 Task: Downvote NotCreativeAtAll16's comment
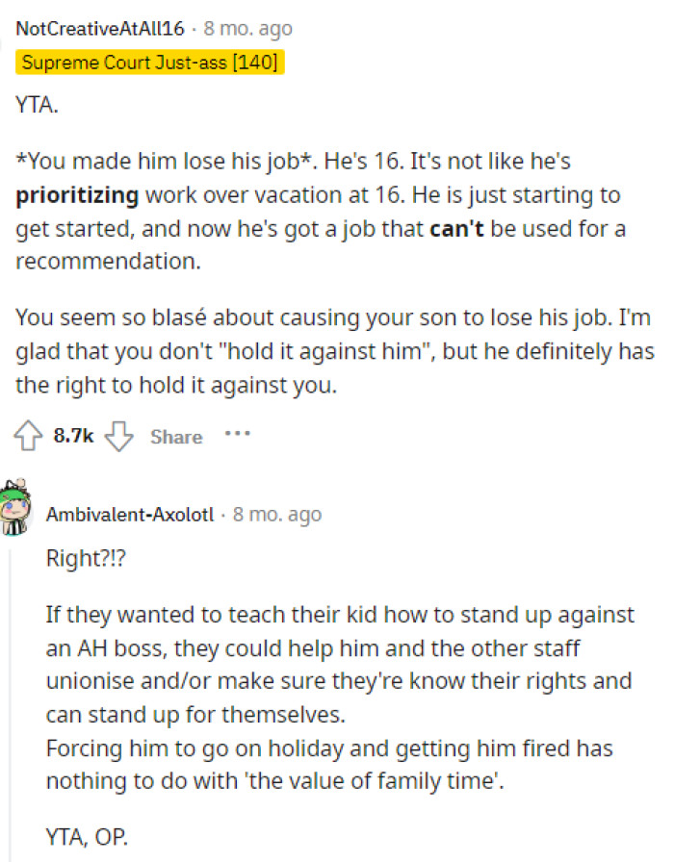(118, 438)
